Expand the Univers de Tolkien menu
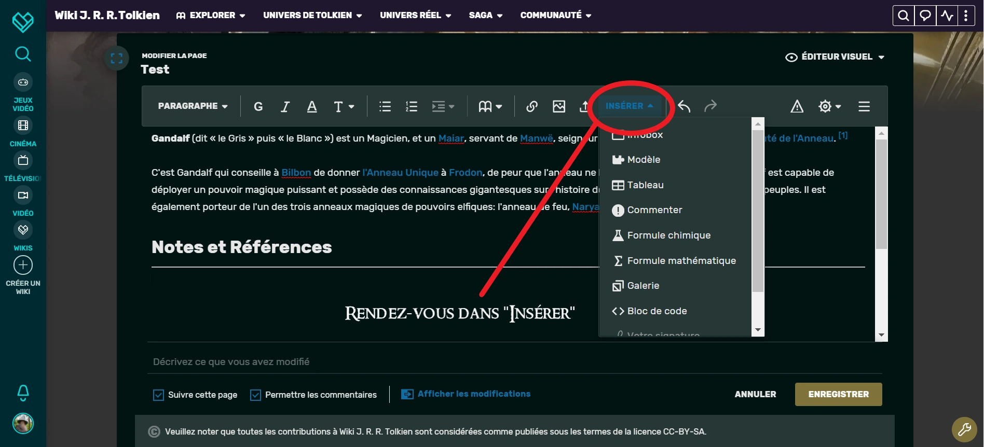The width and height of the screenshot is (984, 447). [312, 16]
